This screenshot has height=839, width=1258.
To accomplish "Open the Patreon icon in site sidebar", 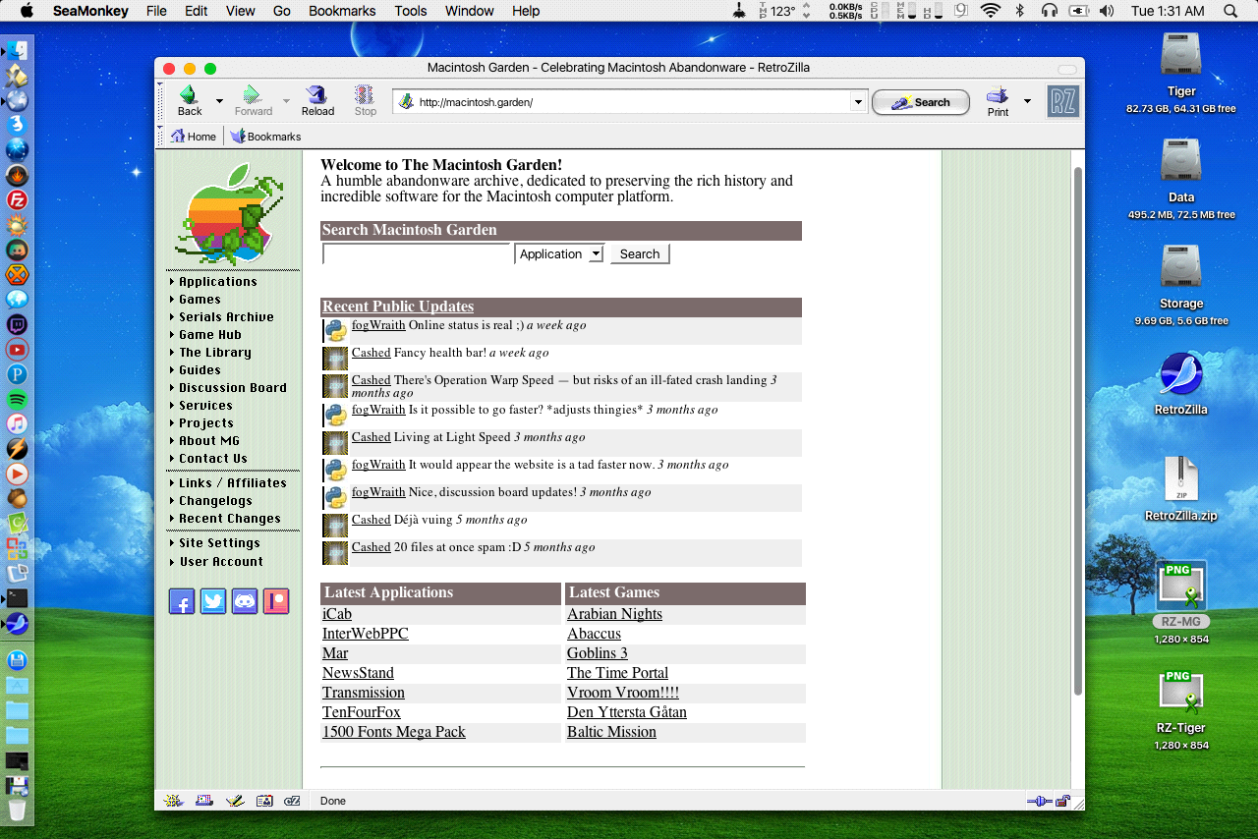I will 276,601.
